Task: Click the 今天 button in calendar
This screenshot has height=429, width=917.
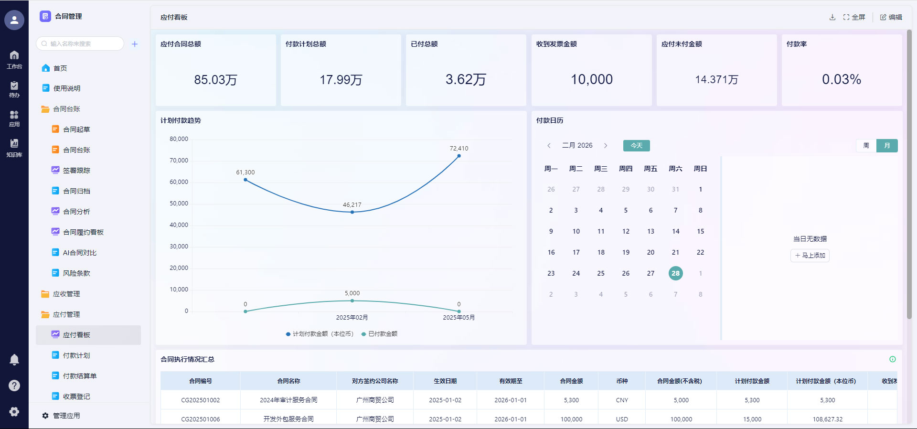Action: (x=636, y=146)
